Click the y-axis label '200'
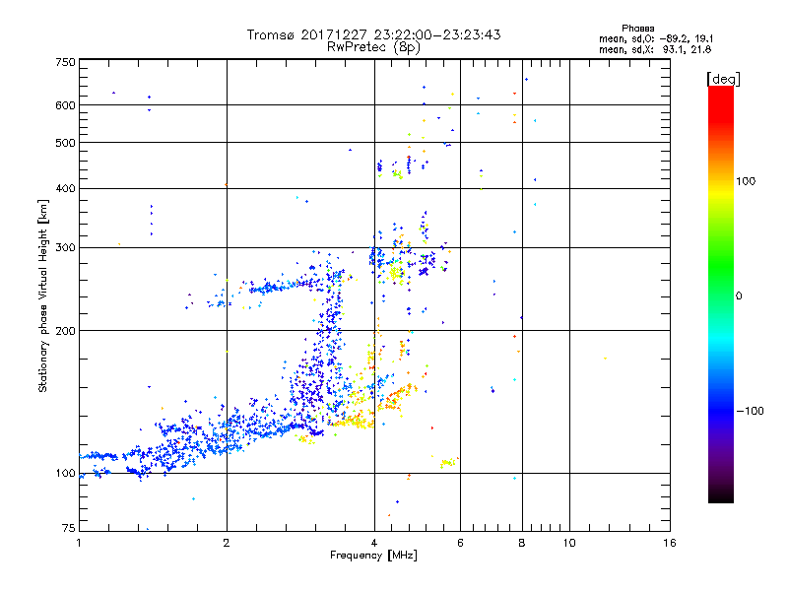This screenshot has width=788, height=591. pyautogui.click(x=65, y=331)
